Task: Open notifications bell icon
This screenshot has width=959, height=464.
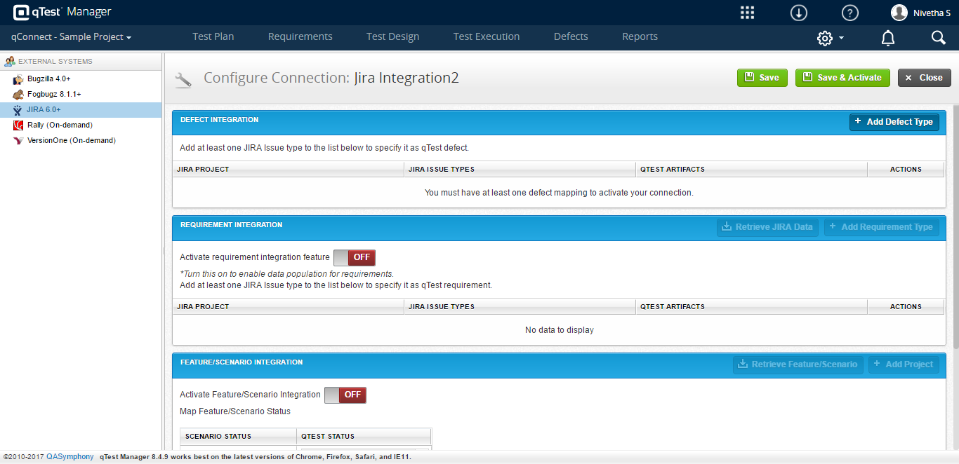Action: 888,38
